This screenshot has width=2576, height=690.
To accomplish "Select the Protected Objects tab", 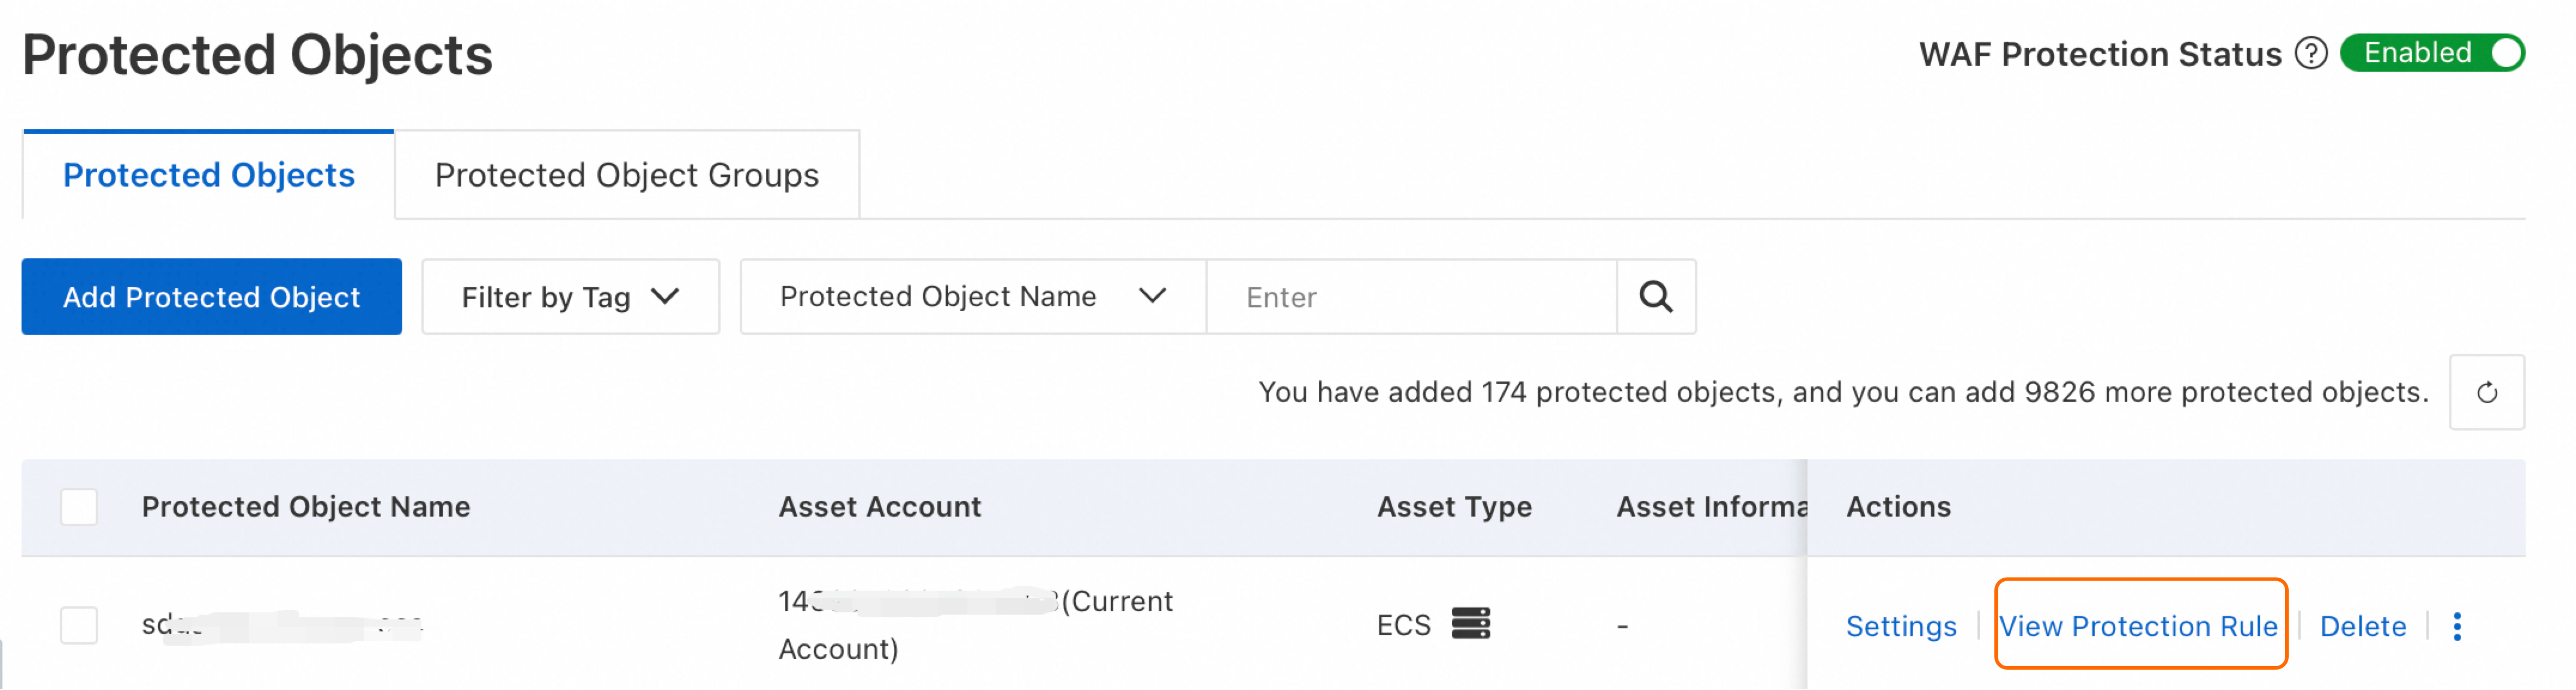I will click(x=208, y=176).
